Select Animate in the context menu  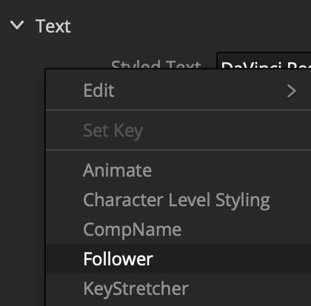click(178, 170)
